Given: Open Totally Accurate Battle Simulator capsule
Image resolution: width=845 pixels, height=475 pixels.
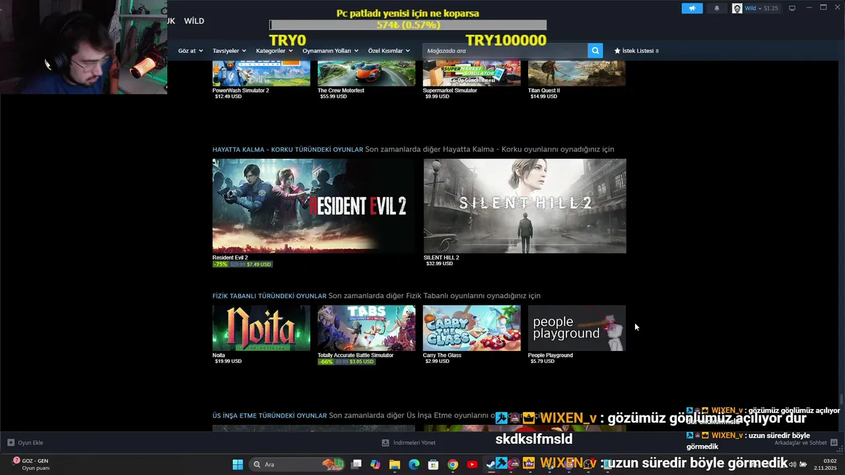Looking at the screenshot, I should point(366,328).
